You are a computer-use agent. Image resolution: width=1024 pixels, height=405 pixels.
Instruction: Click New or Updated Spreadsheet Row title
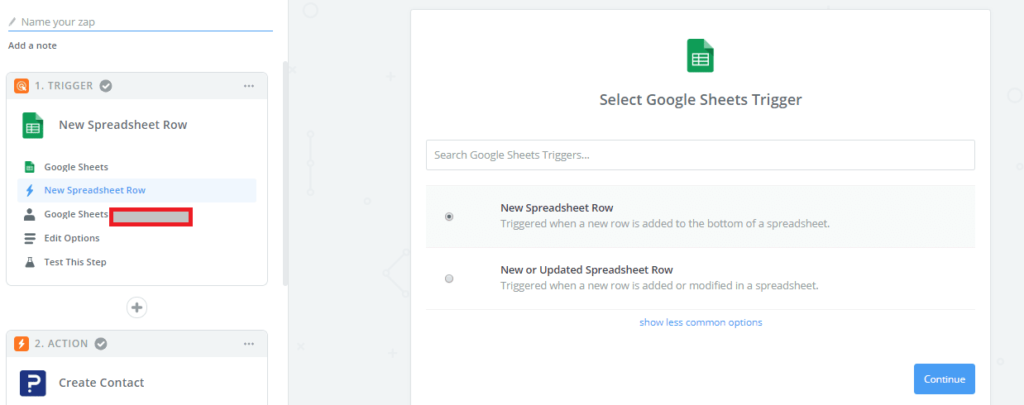586,269
